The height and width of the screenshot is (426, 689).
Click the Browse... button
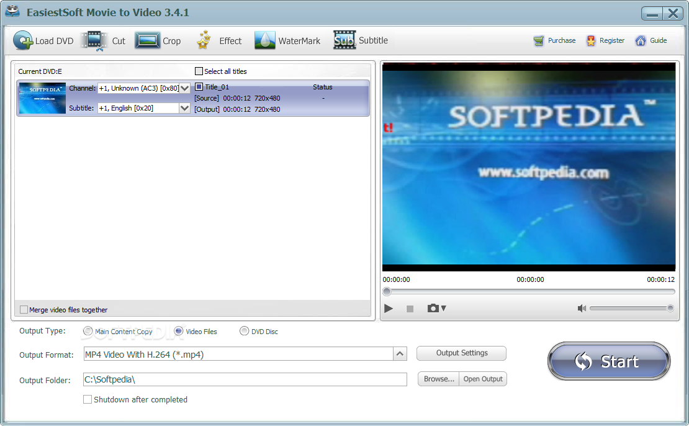coord(438,379)
